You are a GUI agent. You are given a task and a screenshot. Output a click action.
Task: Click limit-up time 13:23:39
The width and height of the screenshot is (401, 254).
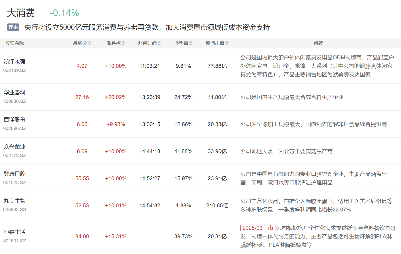tap(150, 97)
